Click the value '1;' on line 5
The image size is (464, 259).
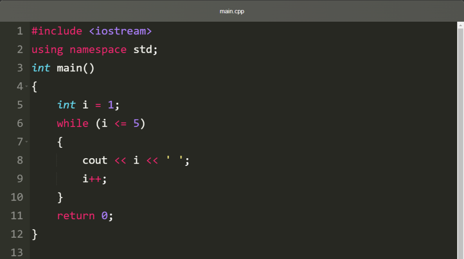coord(113,105)
